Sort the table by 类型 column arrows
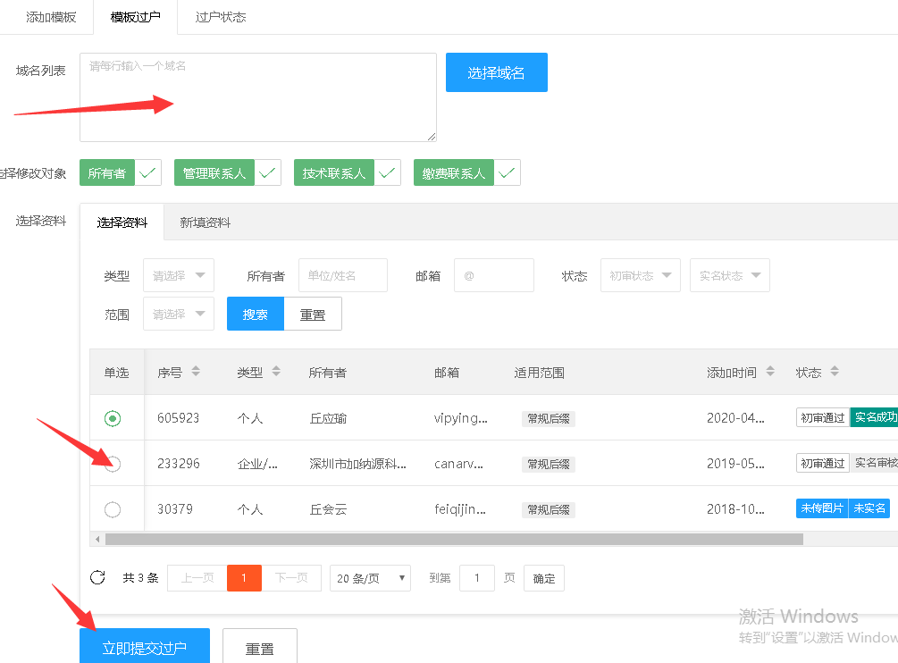 point(276,372)
